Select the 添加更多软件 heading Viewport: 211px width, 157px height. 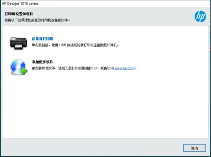(x=43, y=62)
